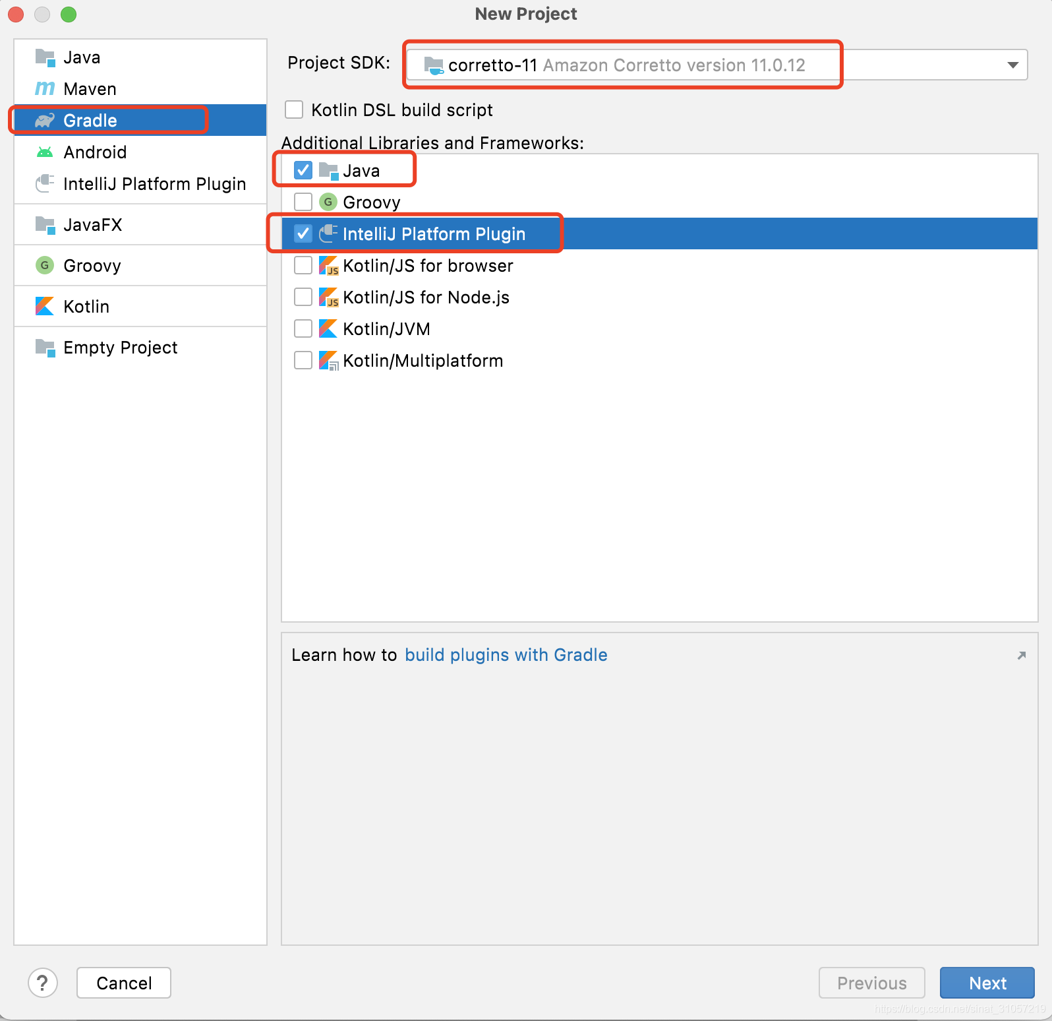Click the Android robot icon
1052x1021 pixels.
tap(45, 152)
